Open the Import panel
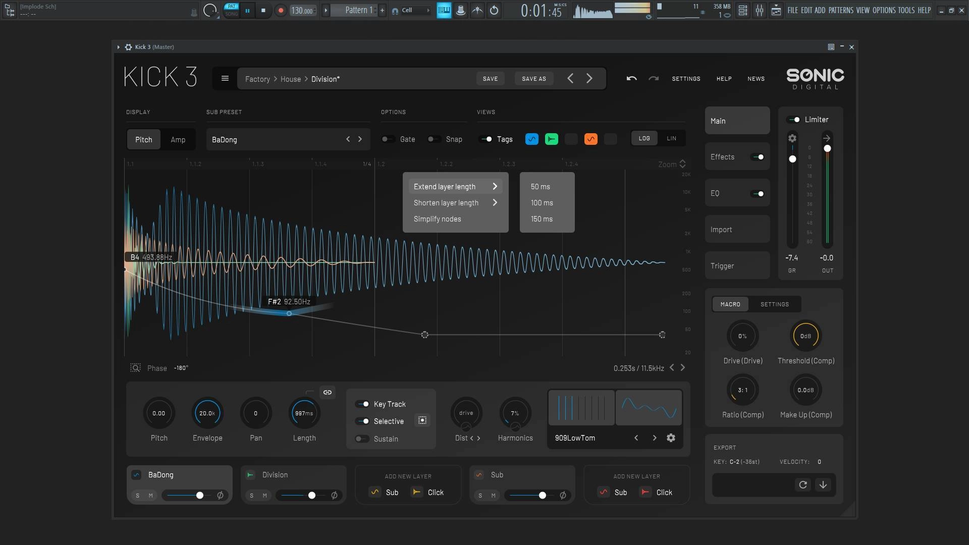Image resolution: width=969 pixels, height=545 pixels. click(x=737, y=229)
